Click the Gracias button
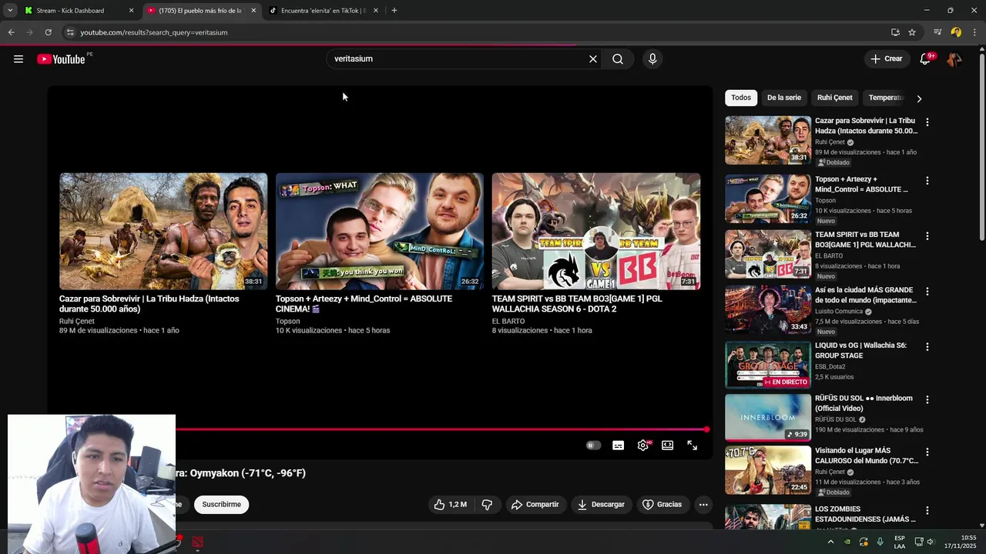 [662, 505]
